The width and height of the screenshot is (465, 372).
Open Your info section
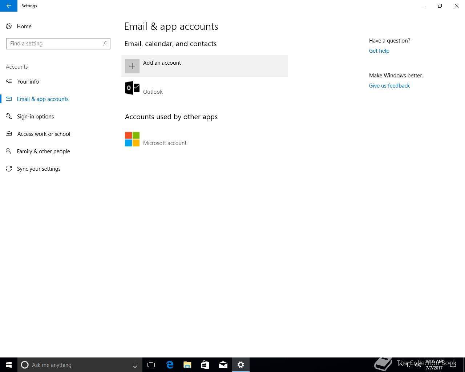(28, 82)
